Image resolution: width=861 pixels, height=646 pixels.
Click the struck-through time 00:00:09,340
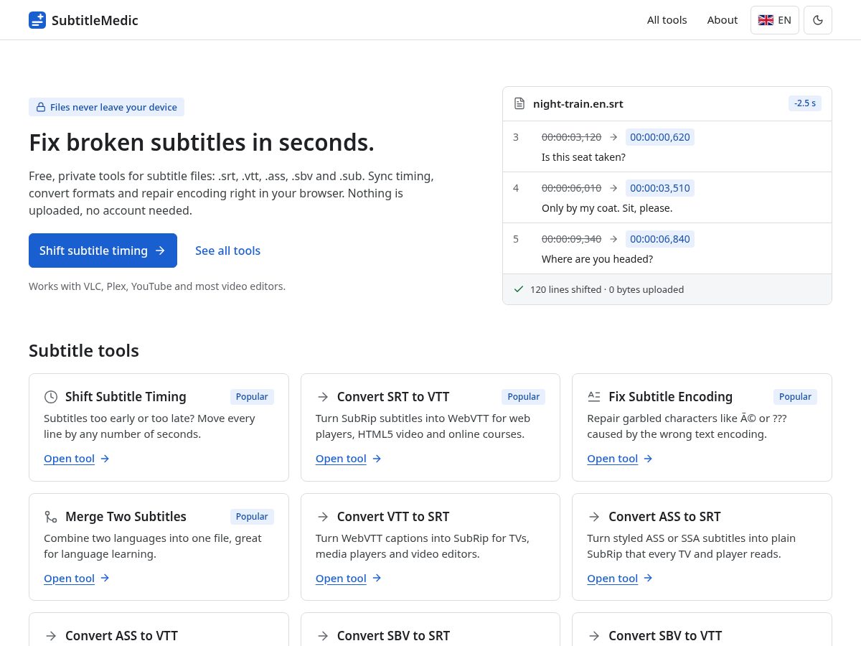click(x=571, y=239)
